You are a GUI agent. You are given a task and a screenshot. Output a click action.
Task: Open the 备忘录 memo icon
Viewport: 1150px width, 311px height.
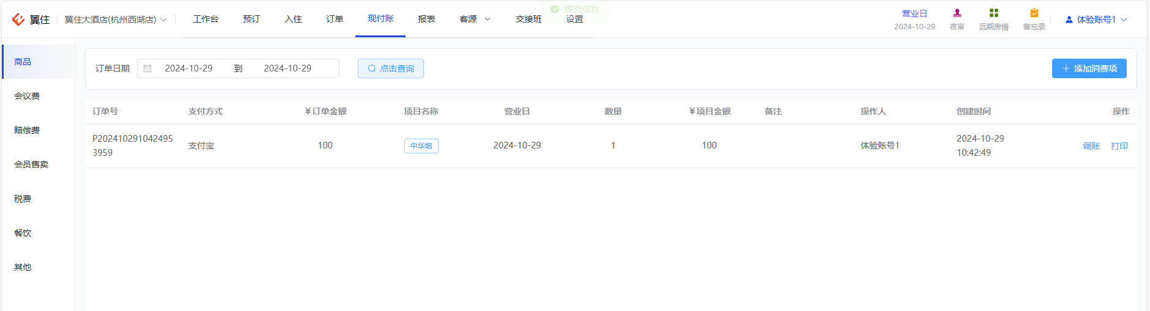[x=1034, y=13]
